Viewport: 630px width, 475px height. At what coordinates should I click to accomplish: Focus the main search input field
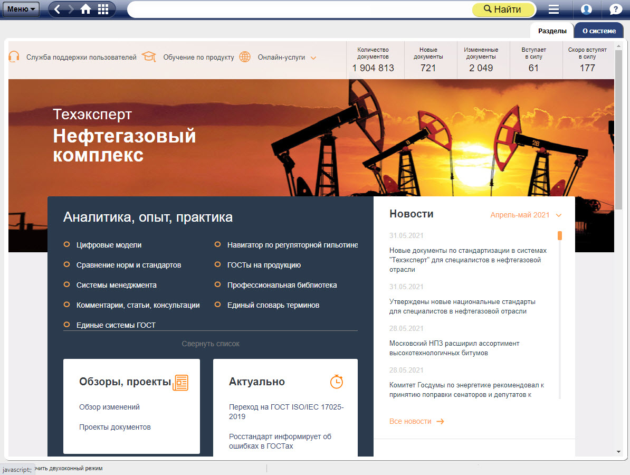[300, 9]
